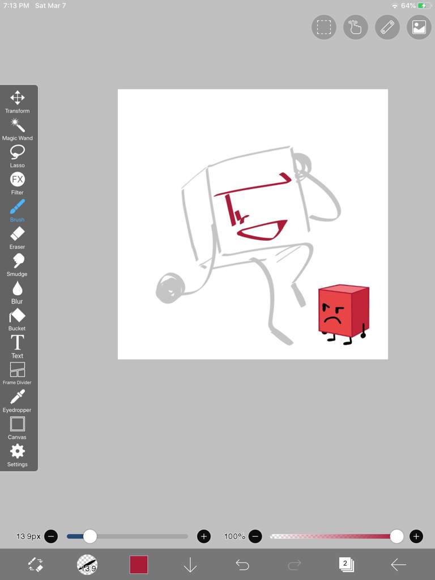The height and width of the screenshot is (580, 435).
Task: Select the Frame Divider tool
Action: [18, 373]
